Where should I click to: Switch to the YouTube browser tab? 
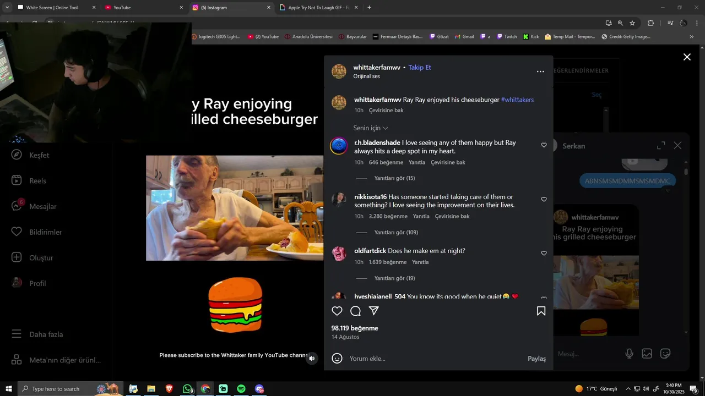click(143, 8)
